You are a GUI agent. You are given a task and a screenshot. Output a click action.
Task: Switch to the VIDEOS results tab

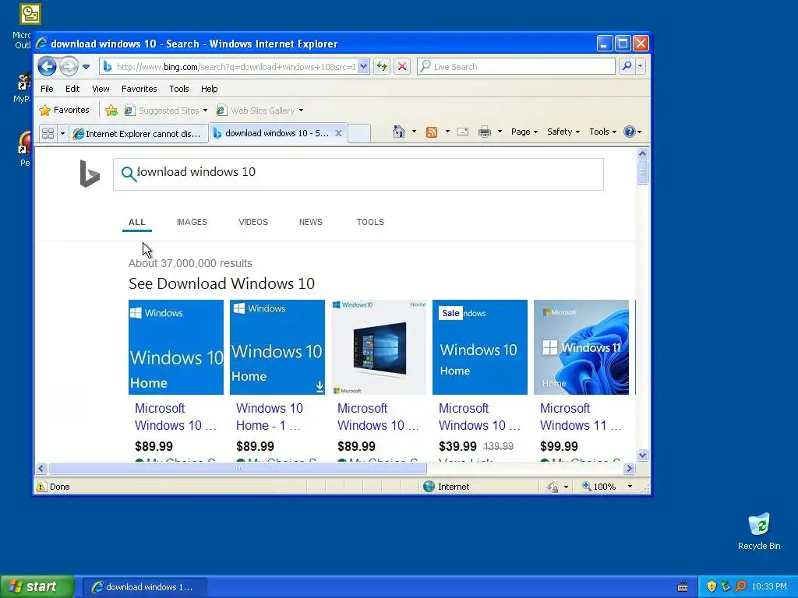point(253,222)
